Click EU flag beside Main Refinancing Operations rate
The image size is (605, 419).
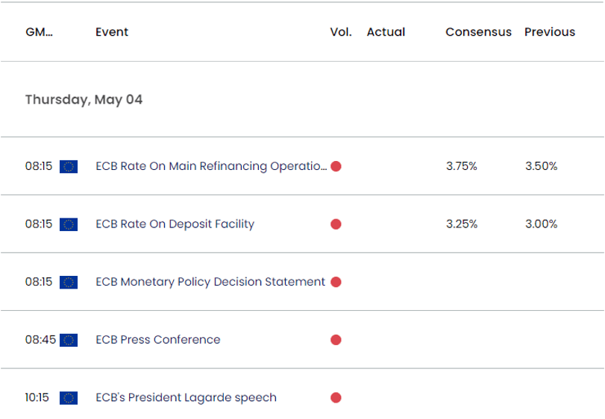[69, 166]
